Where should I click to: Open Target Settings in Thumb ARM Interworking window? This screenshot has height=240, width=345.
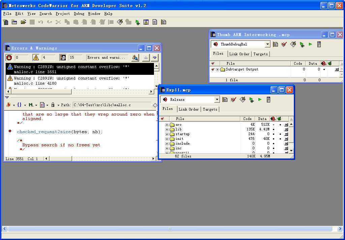click(x=275, y=44)
